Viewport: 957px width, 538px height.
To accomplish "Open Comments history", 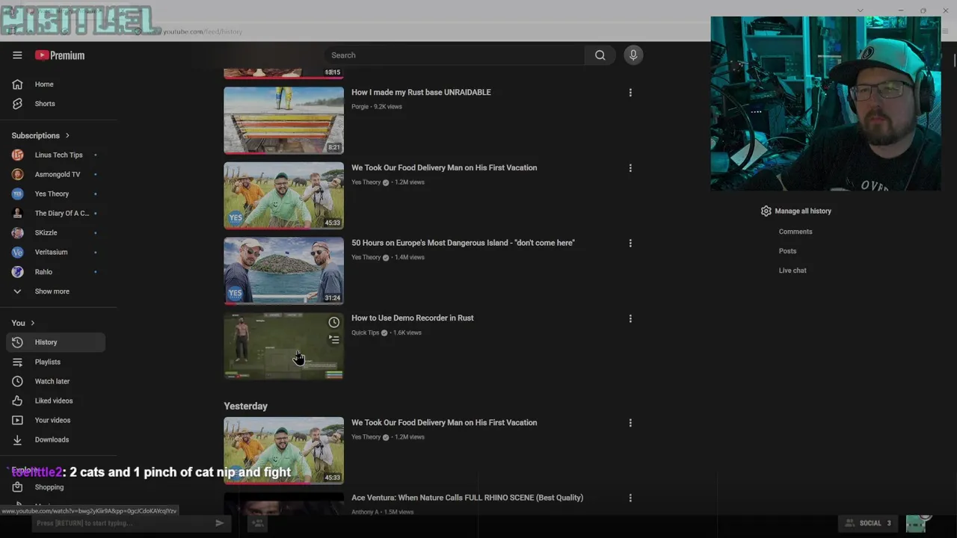I will coord(796,232).
